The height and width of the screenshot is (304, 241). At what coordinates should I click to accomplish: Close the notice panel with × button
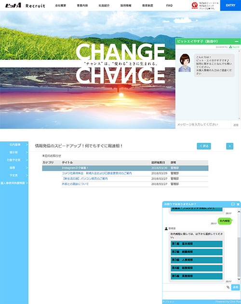[230, 146]
